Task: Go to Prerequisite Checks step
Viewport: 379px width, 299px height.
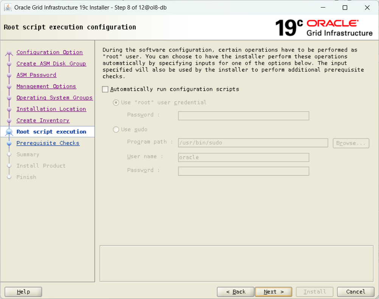Action: coord(48,143)
